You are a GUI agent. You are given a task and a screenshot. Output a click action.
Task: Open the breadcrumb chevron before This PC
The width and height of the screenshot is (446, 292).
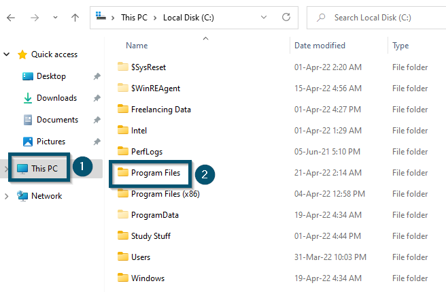(113, 18)
